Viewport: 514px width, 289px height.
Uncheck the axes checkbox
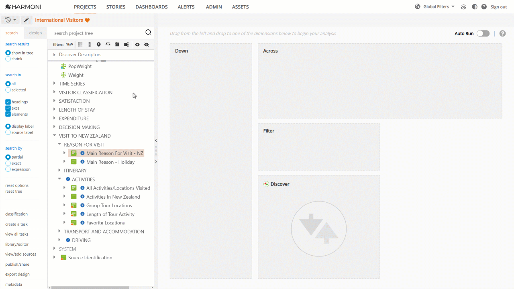8,108
